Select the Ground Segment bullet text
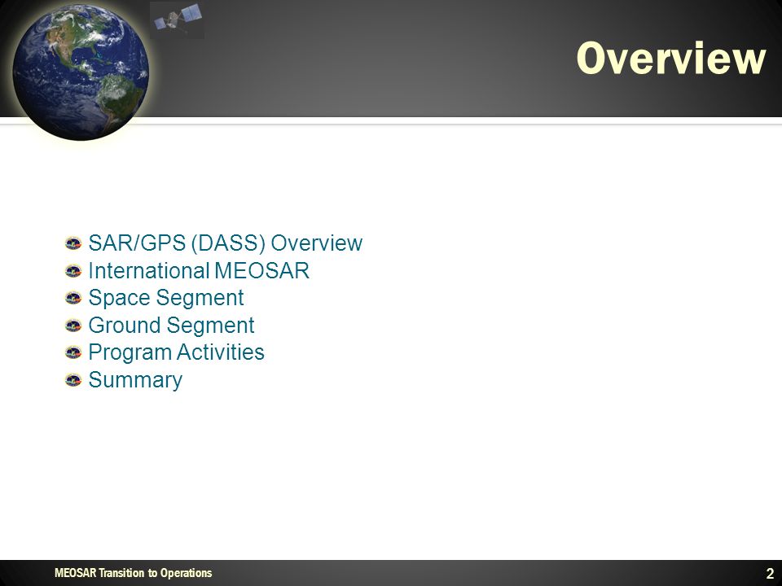The width and height of the screenshot is (782, 586). click(171, 326)
